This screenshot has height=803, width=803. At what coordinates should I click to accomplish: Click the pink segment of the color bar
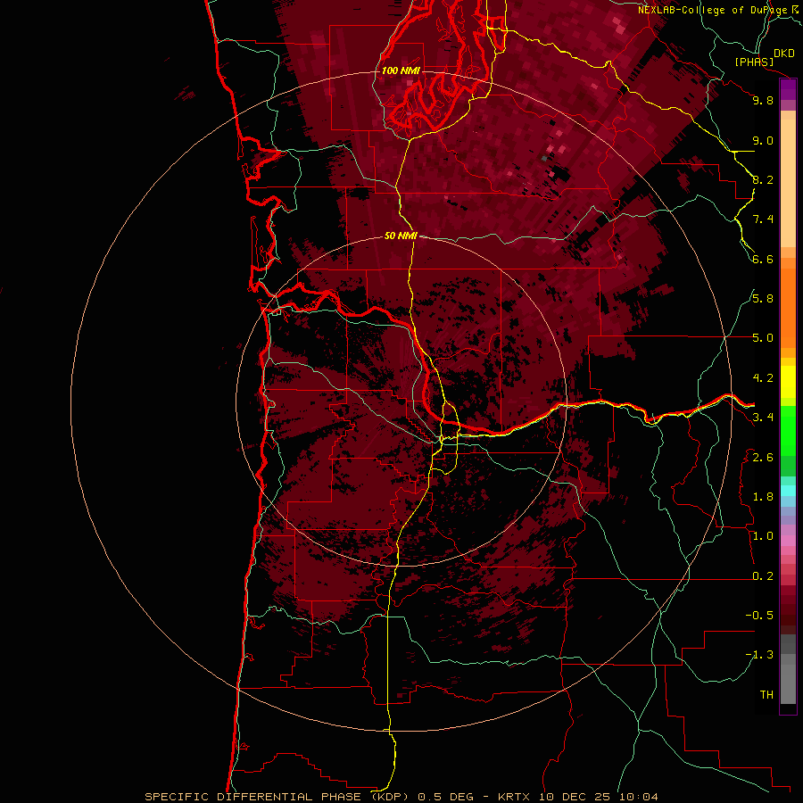pos(788,541)
